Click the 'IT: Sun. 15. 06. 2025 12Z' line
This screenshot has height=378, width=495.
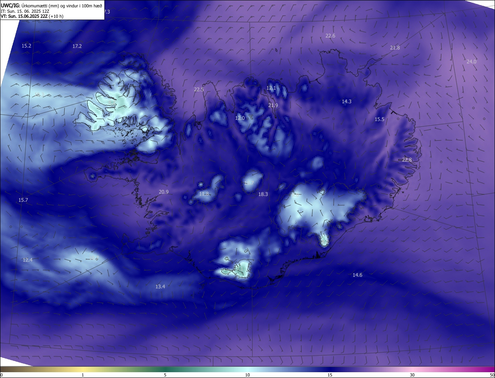tap(25, 11)
